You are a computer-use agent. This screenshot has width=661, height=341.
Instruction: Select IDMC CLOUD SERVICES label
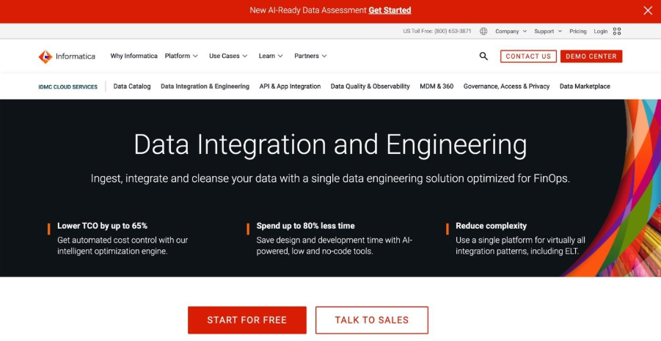(x=68, y=87)
